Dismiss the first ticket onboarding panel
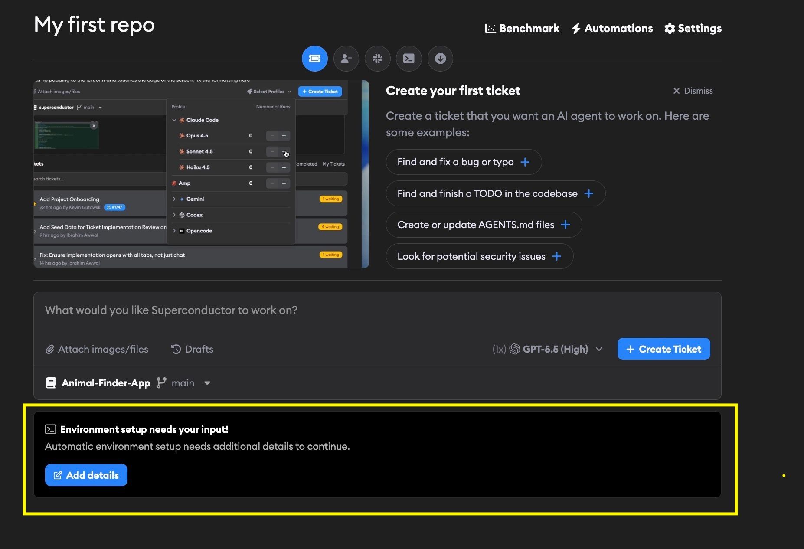 pyautogui.click(x=693, y=91)
